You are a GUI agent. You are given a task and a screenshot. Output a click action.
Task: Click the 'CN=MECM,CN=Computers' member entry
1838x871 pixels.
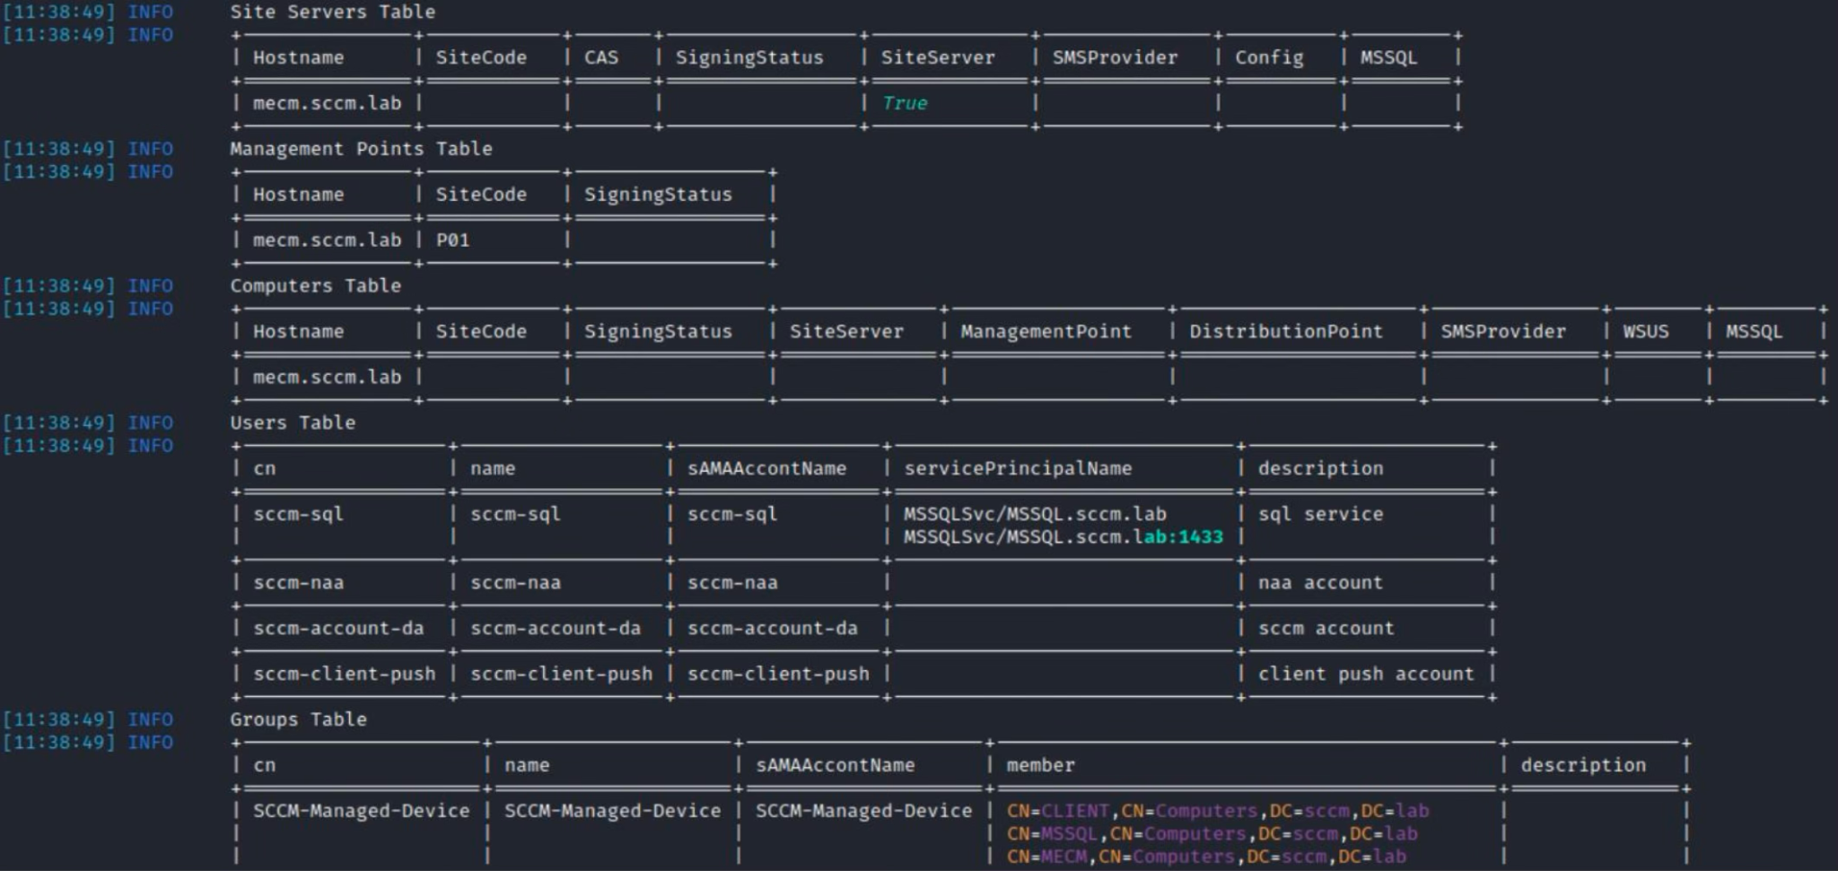tap(1206, 857)
